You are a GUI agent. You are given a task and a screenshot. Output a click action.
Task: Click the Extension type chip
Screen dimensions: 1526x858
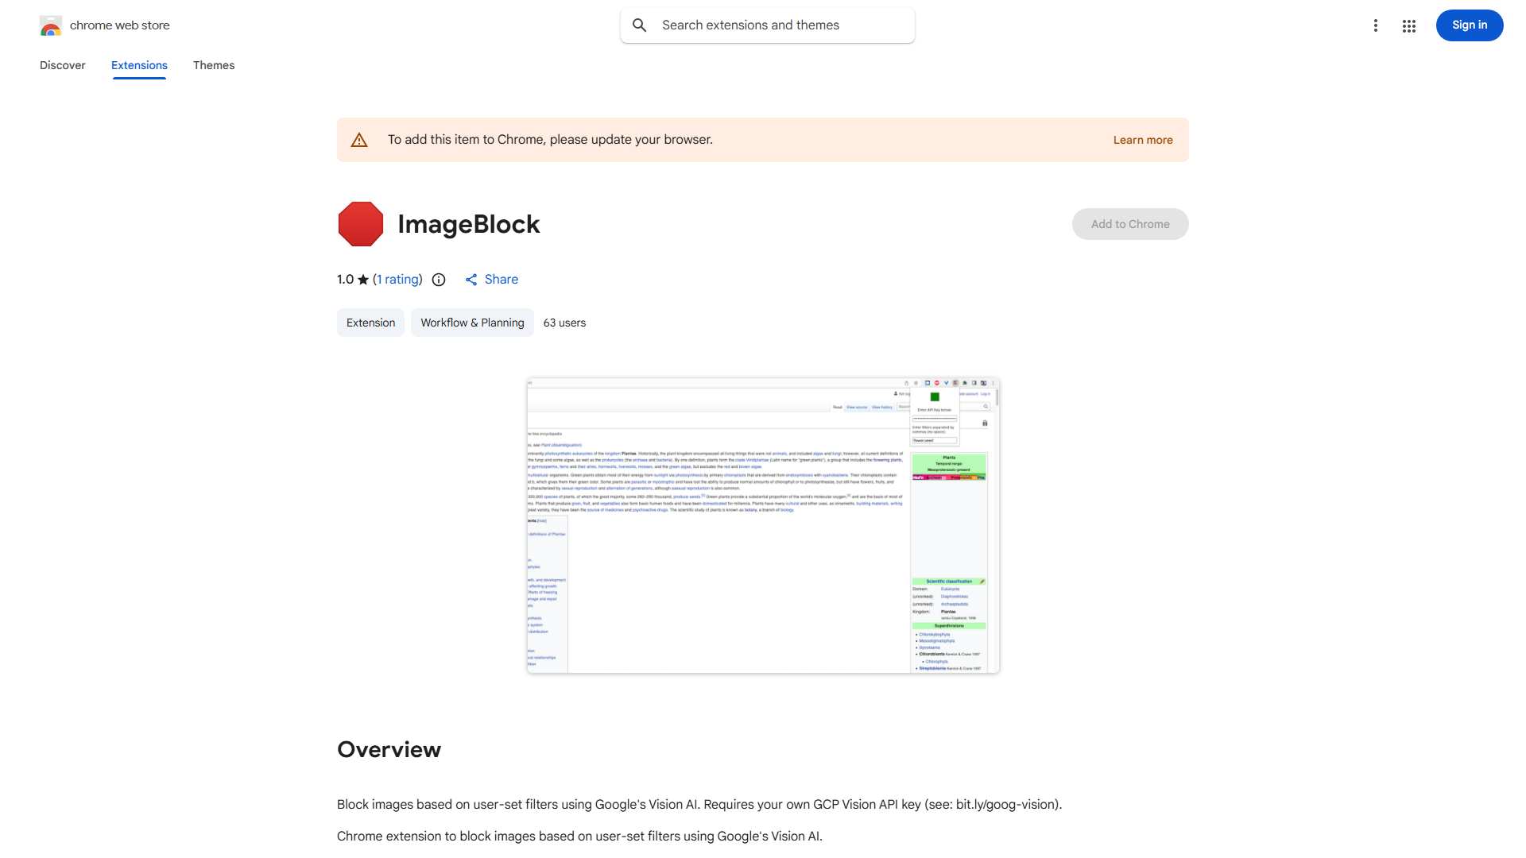[x=370, y=323]
